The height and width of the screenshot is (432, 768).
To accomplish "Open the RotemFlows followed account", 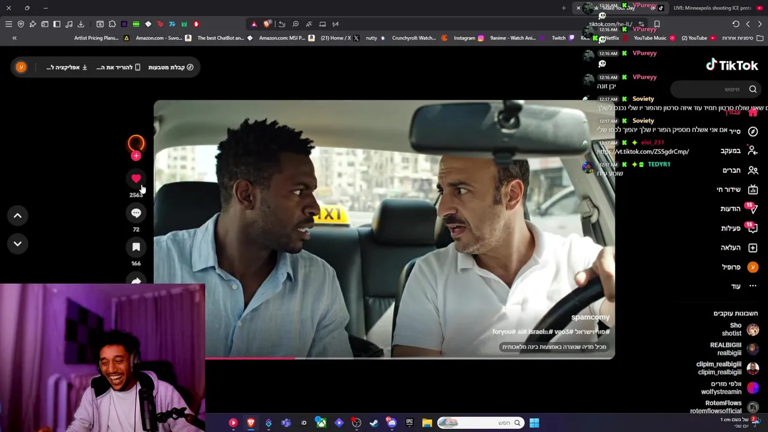I will pos(725,407).
